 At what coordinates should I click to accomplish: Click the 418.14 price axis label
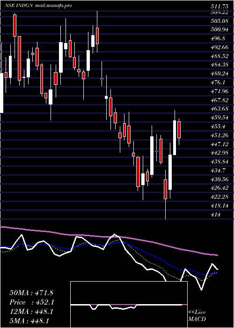pos(219,205)
